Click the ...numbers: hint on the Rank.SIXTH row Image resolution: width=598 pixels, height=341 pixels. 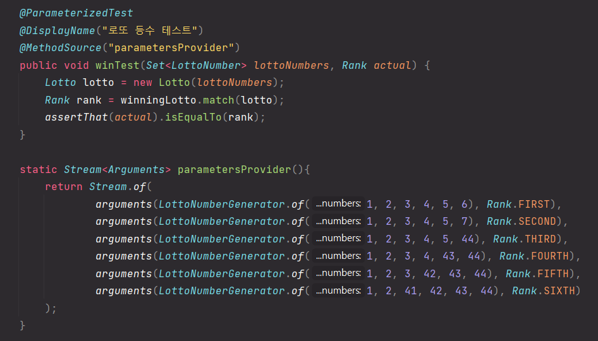coord(338,290)
